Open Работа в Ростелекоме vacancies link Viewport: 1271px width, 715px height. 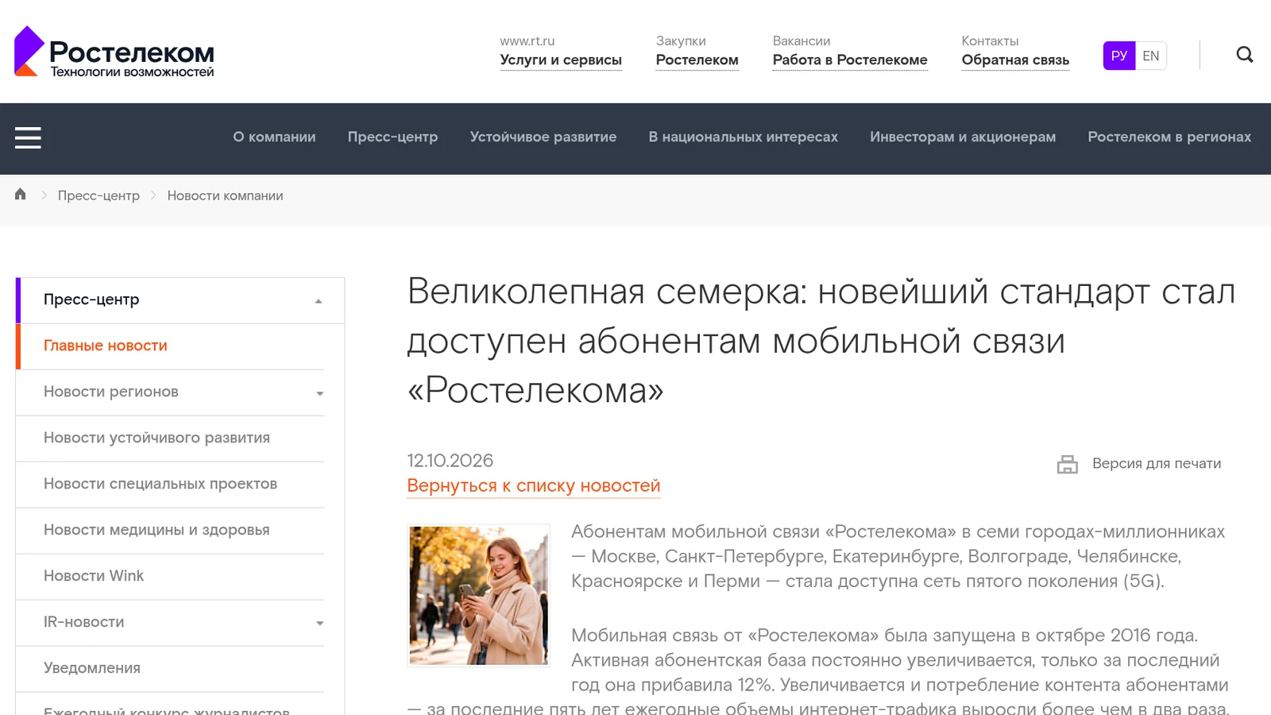point(850,60)
